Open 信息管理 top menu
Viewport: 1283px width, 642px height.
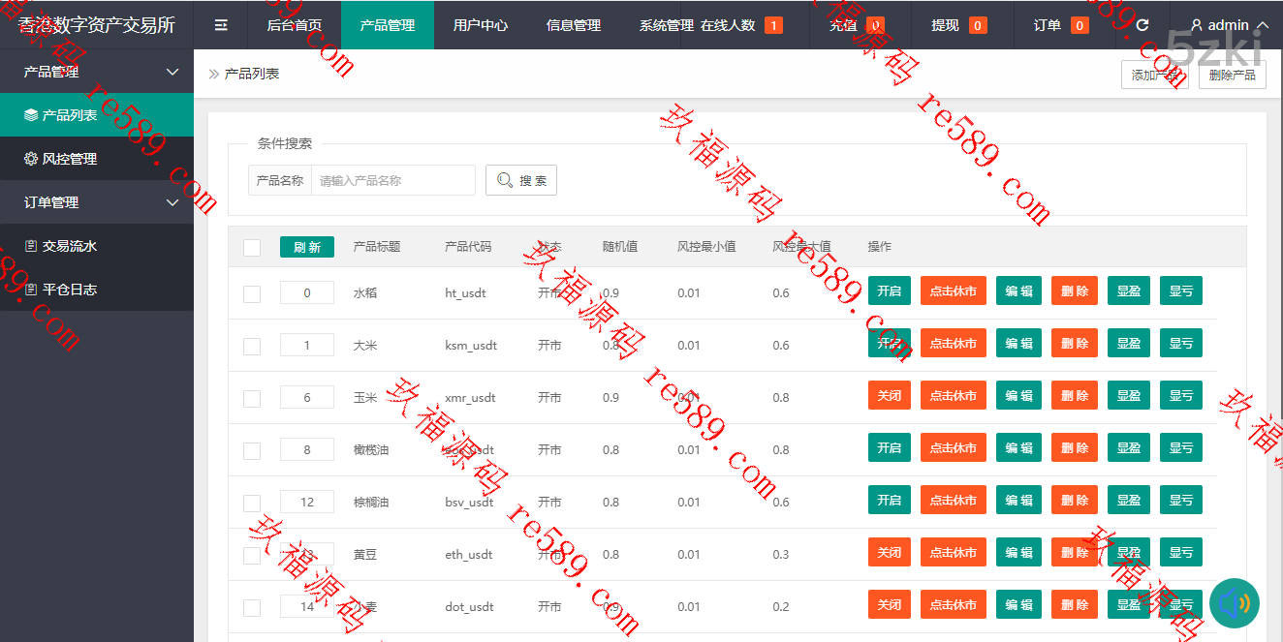(573, 25)
